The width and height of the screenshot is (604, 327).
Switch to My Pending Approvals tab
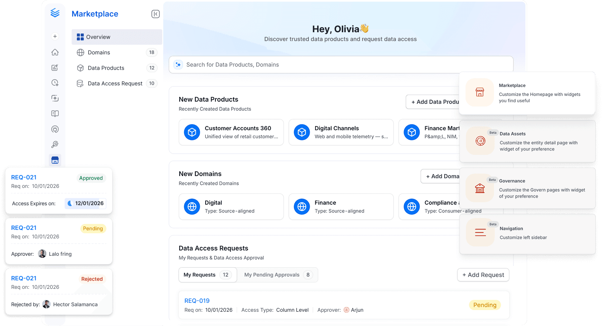tap(278, 275)
